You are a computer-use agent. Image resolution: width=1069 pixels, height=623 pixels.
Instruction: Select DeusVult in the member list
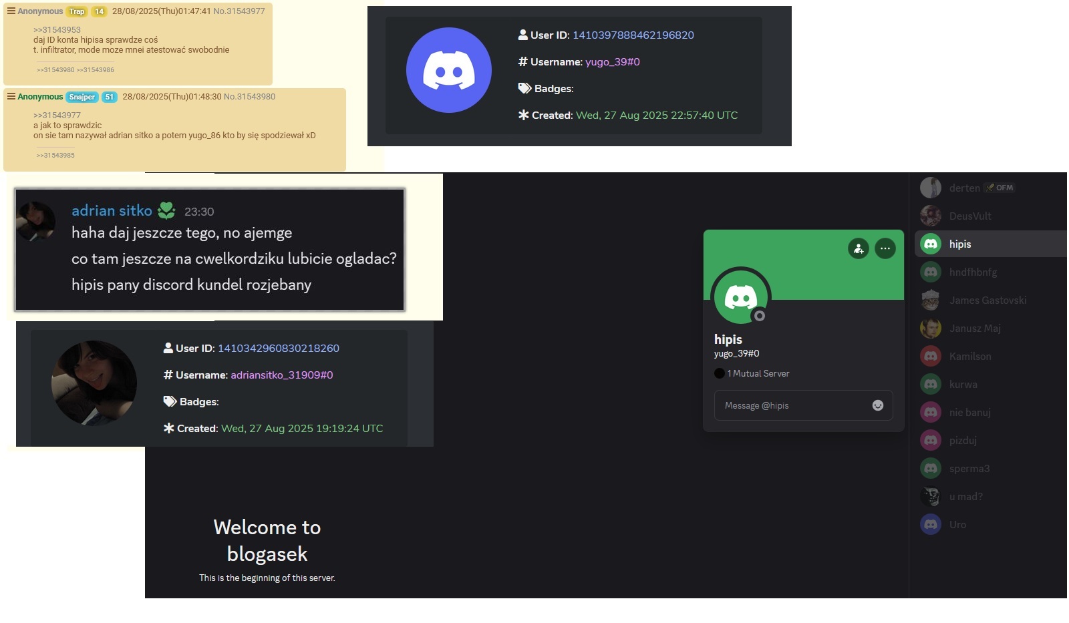(969, 216)
